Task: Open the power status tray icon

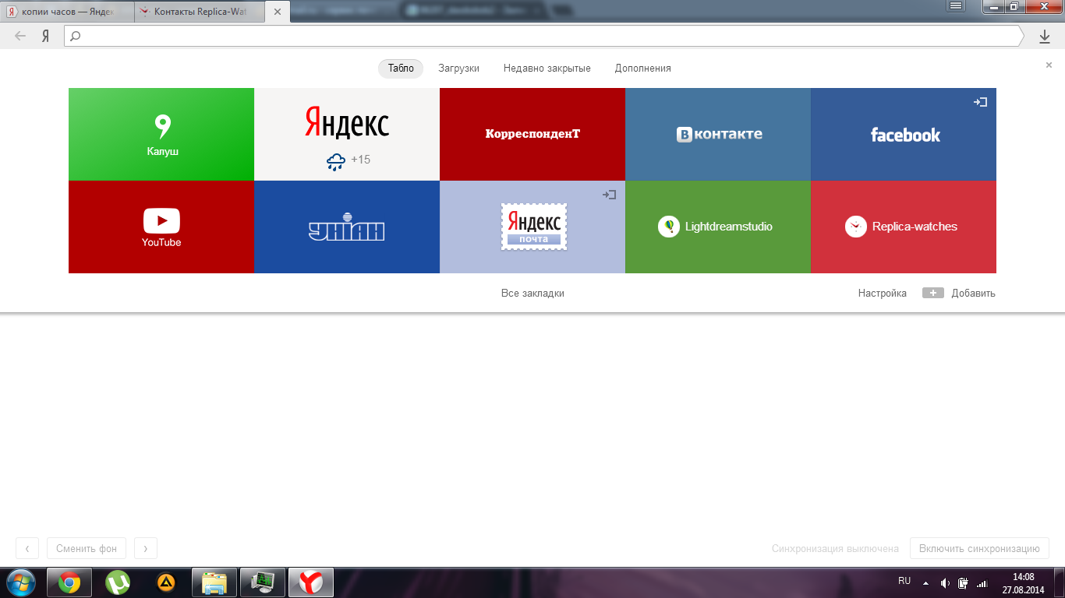Action: point(964,582)
